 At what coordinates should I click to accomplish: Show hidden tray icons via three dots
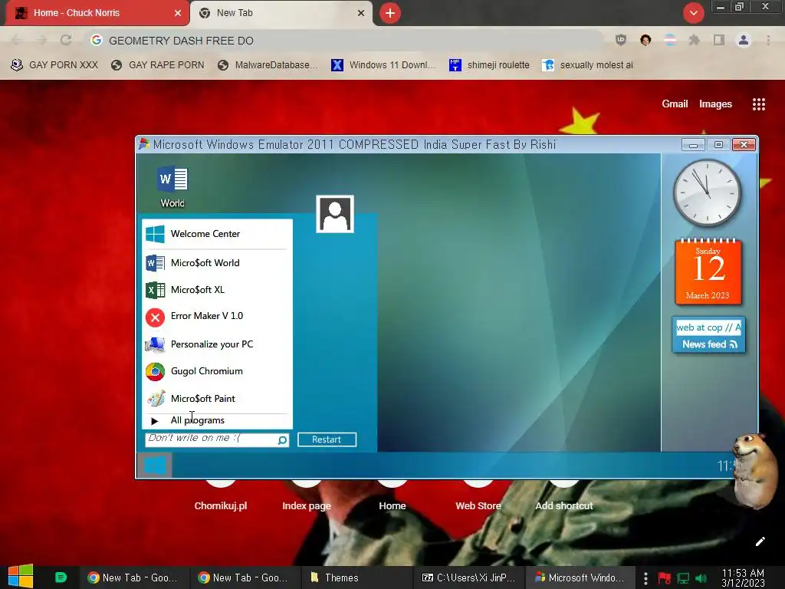coord(645,578)
